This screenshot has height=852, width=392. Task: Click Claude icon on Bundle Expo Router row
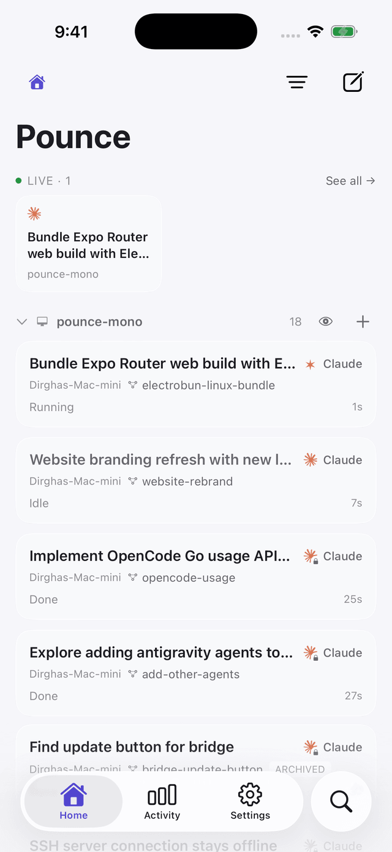click(x=311, y=364)
